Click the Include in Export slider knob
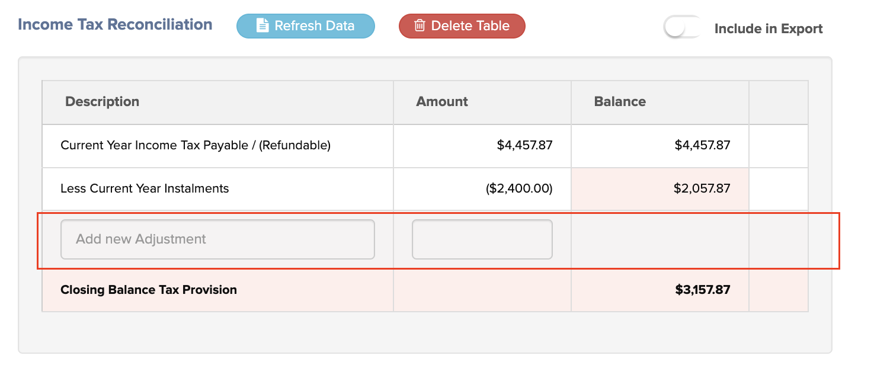Viewport: 890px width, 365px height. tap(674, 27)
